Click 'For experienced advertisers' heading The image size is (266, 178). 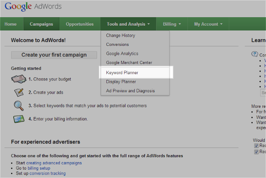pos(46,142)
